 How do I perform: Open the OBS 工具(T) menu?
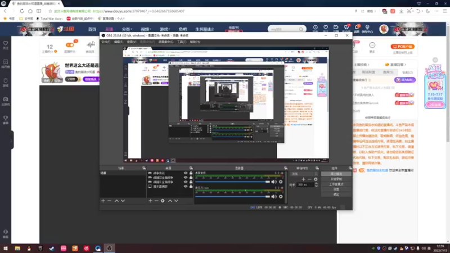pyautogui.click(x=182, y=42)
